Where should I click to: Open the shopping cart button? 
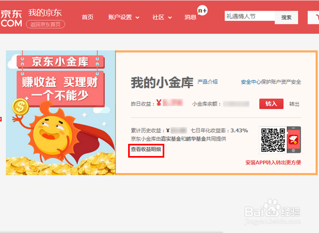314,18
